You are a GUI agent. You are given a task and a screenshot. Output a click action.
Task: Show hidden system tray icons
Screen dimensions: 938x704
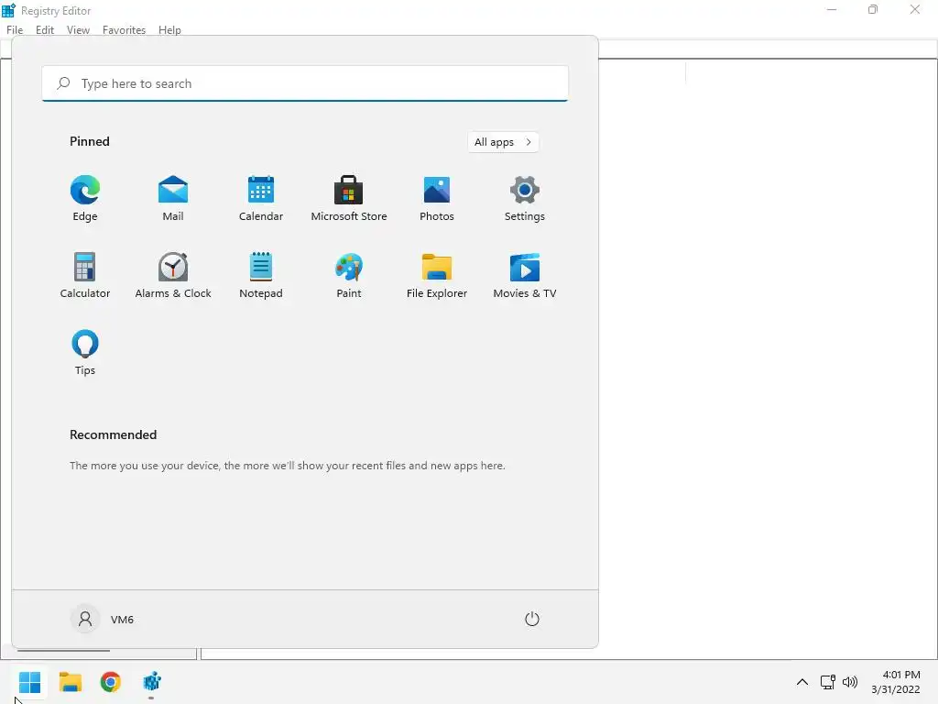pyautogui.click(x=802, y=682)
